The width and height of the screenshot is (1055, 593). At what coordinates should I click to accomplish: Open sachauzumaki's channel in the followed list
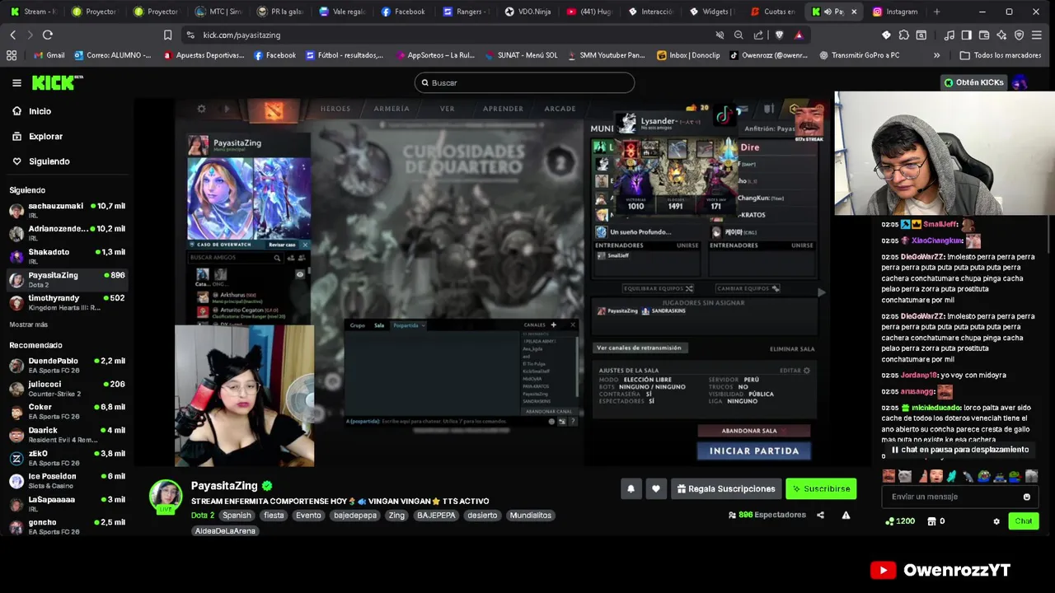pyautogui.click(x=68, y=209)
